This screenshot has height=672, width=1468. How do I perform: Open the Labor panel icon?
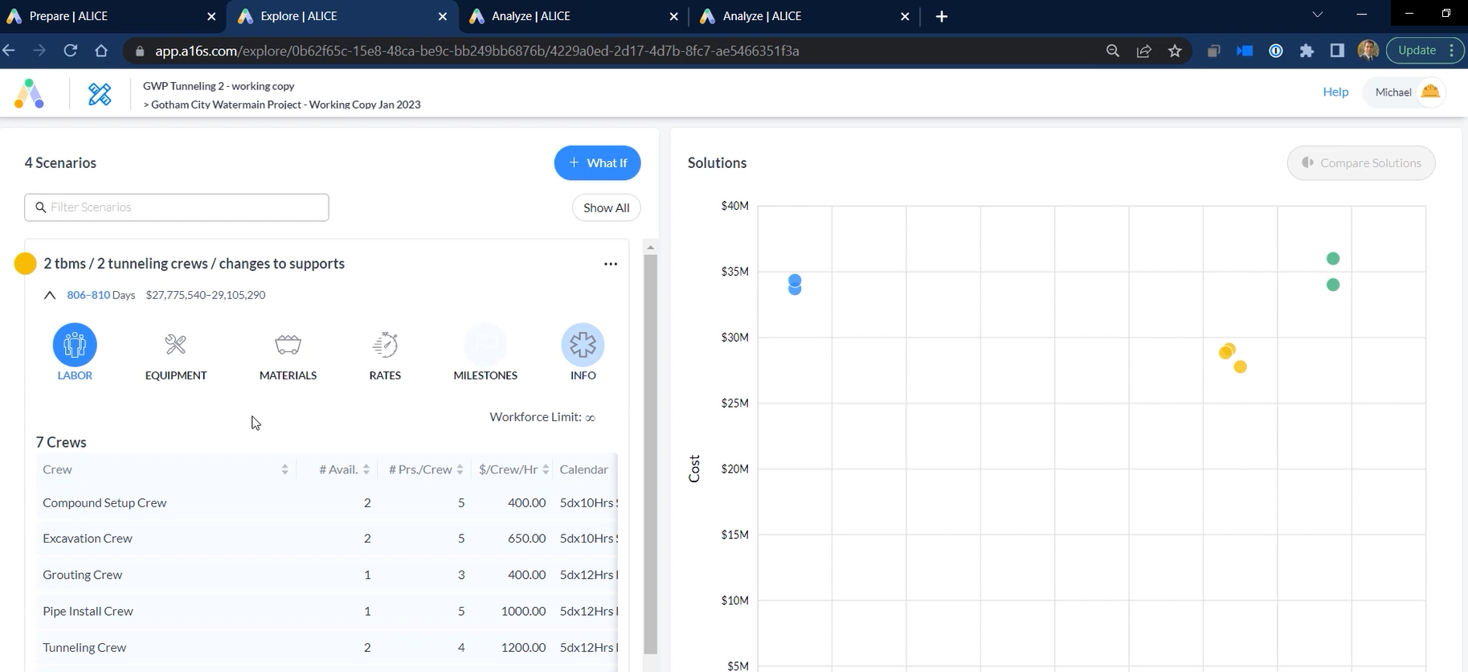[75, 345]
